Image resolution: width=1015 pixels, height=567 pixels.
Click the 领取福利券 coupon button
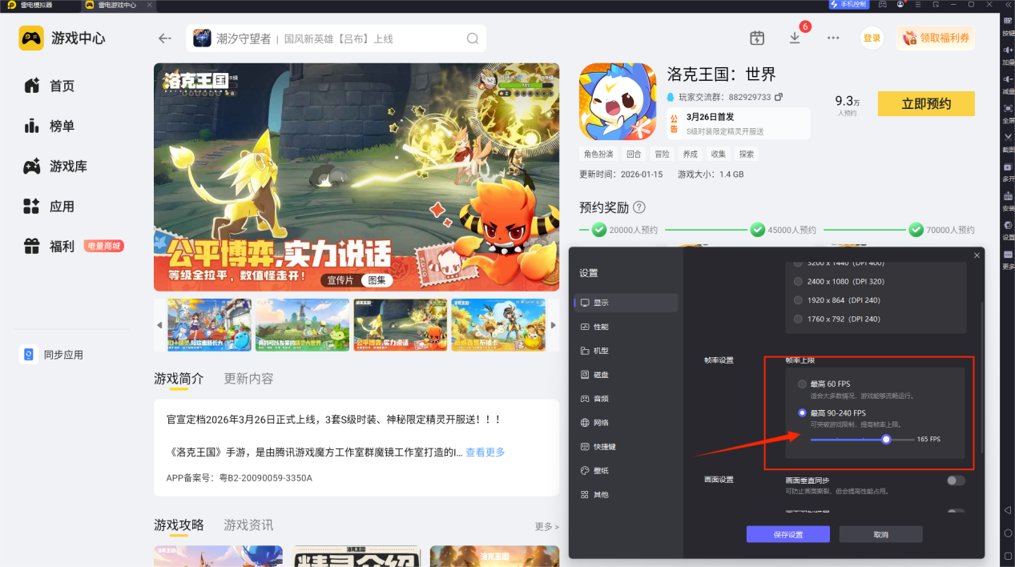(936, 38)
